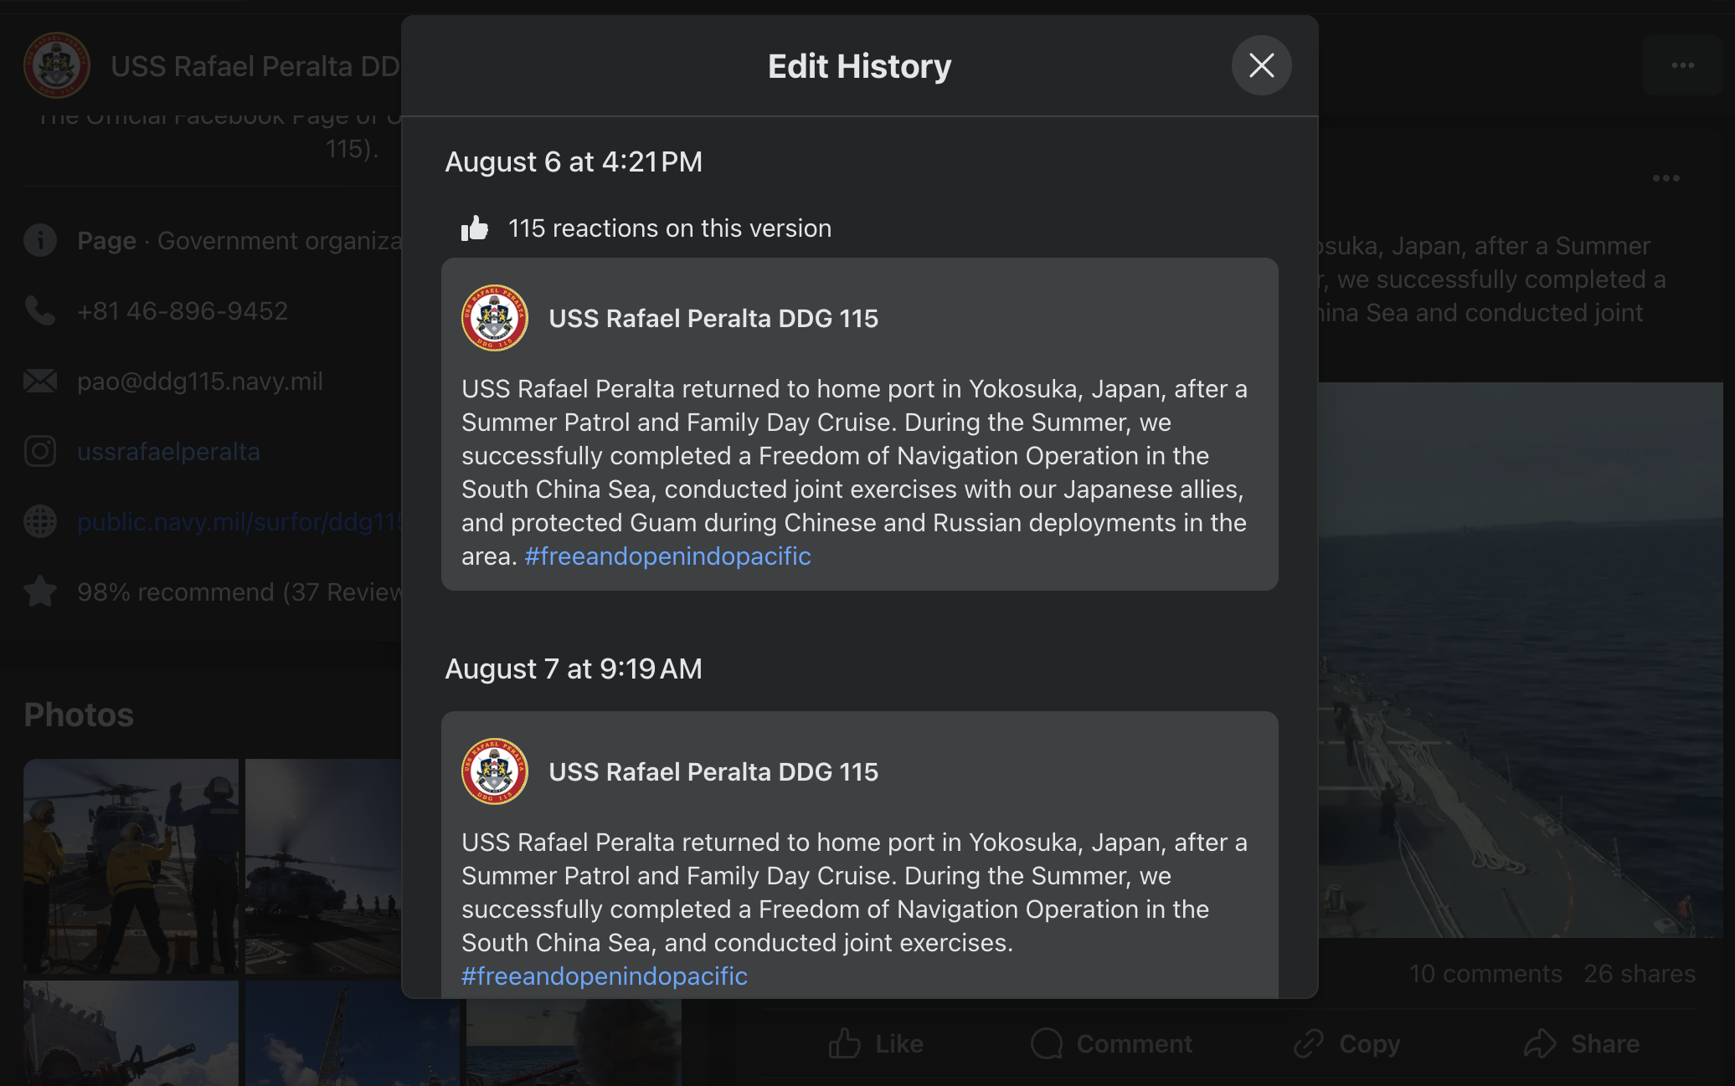Open the post options ellipsis menu
This screenshot has height=1086, width=1735.
point(1665,178)
